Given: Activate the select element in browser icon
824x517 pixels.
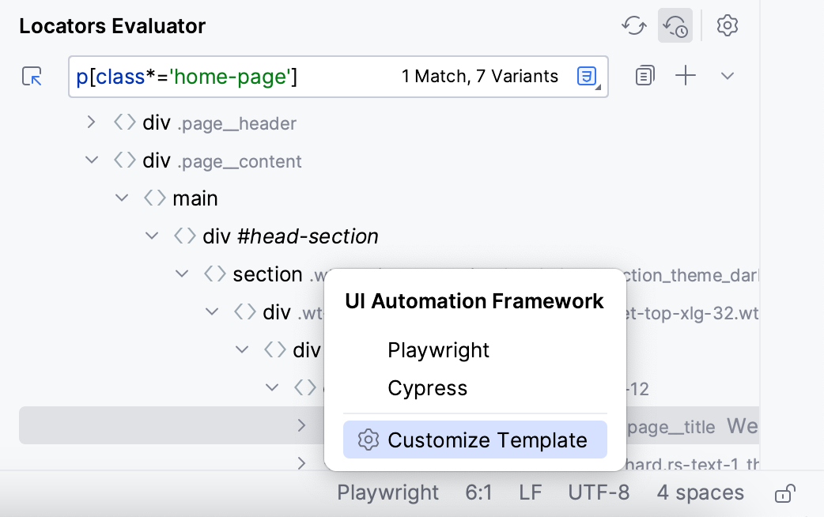Looking at the screenshot, I should click(x=32, y=77).
